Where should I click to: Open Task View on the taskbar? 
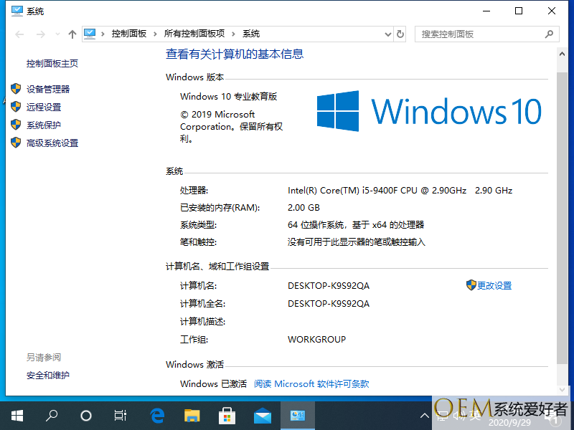(121, 415)
